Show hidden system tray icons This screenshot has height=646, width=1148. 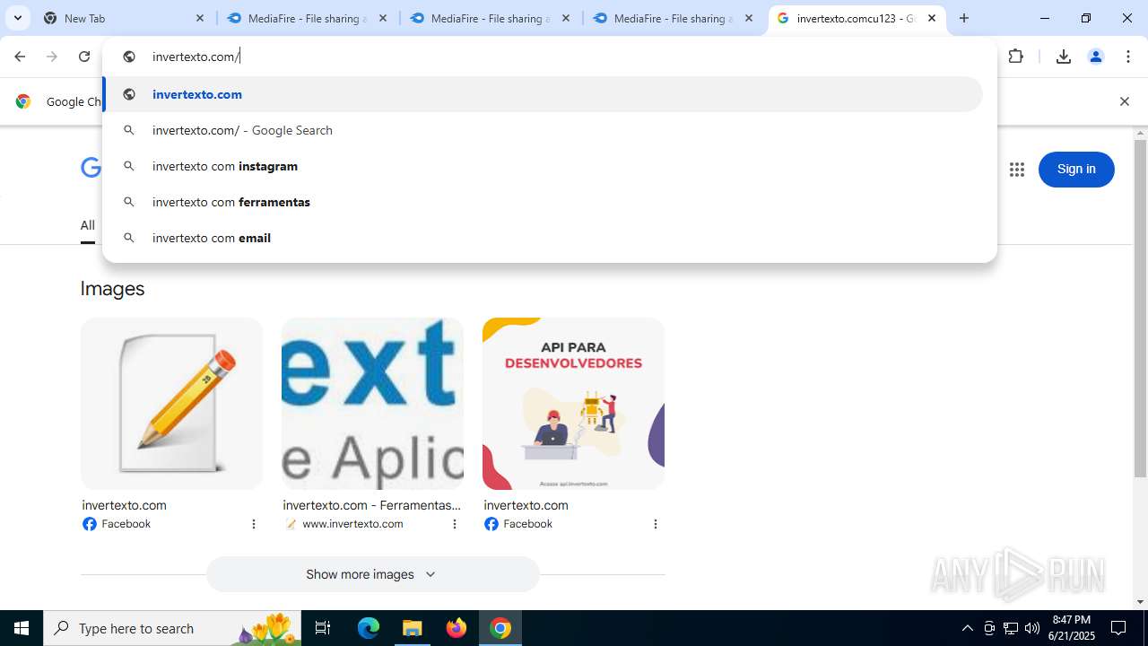[967, 628]
